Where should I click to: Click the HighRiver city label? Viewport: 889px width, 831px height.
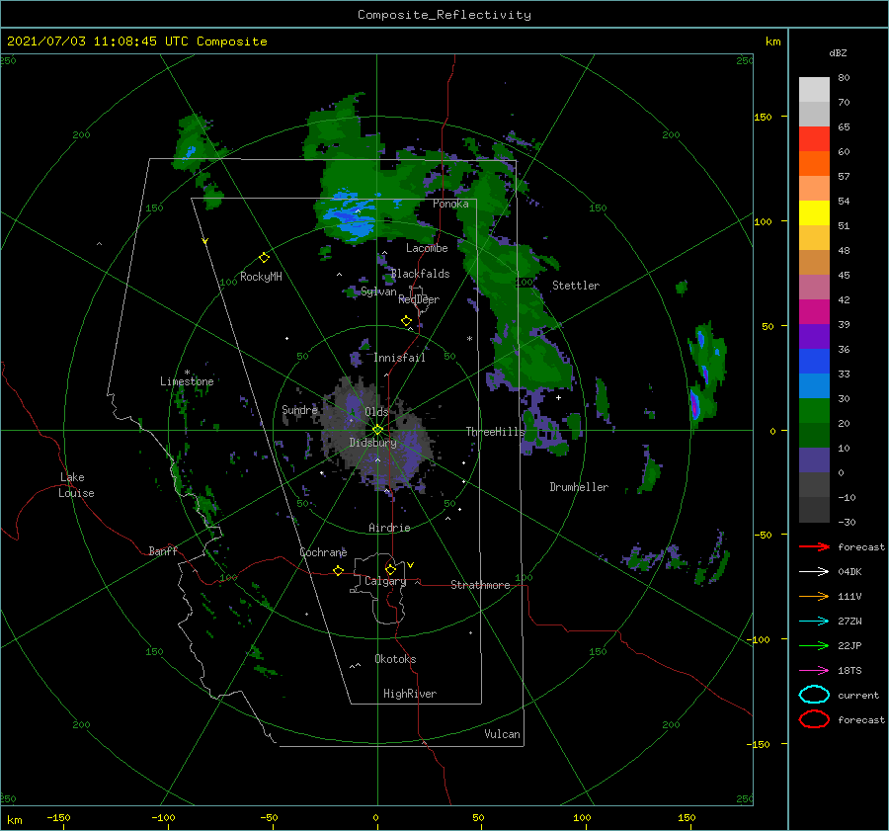[410, 694]
